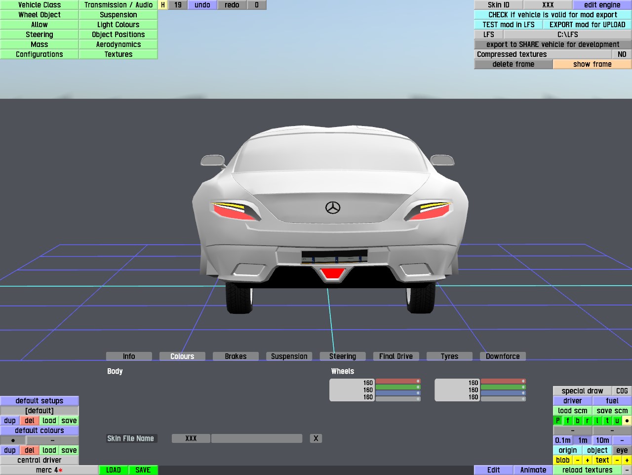Viewport: 632px width, 475px height.
Task: Adjust green slider in first Wheels colour group
Action: (x=398, y=387)
